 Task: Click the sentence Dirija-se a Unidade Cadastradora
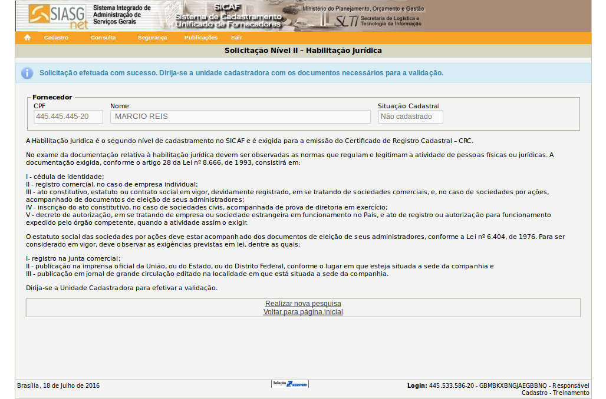122,288
